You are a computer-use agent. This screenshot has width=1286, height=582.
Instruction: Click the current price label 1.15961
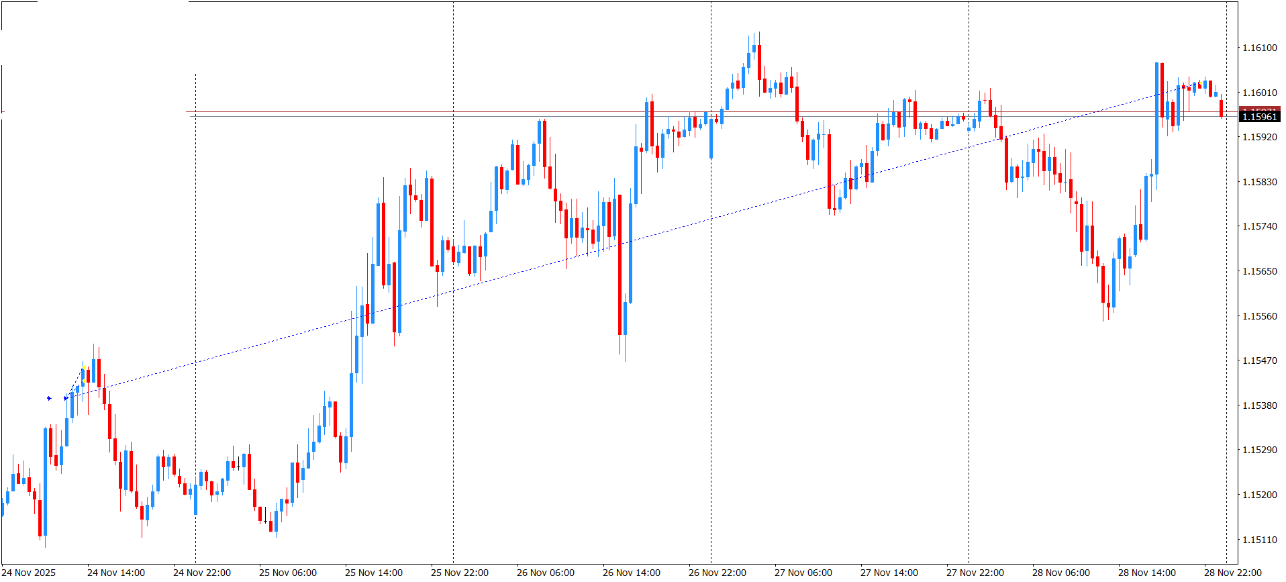[x=1259, y=117]
